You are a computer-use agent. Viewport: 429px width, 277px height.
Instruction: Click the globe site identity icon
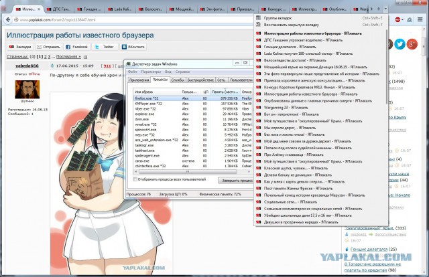(x=16, y=19)
